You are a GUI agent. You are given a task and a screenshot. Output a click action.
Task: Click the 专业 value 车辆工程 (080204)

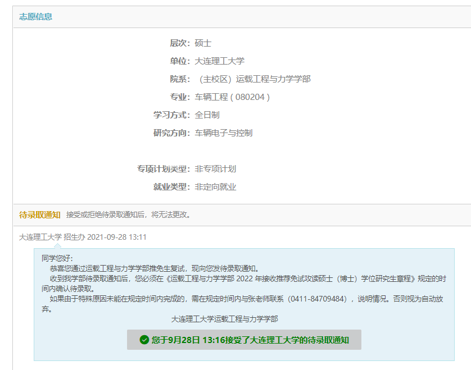point(232,97)
